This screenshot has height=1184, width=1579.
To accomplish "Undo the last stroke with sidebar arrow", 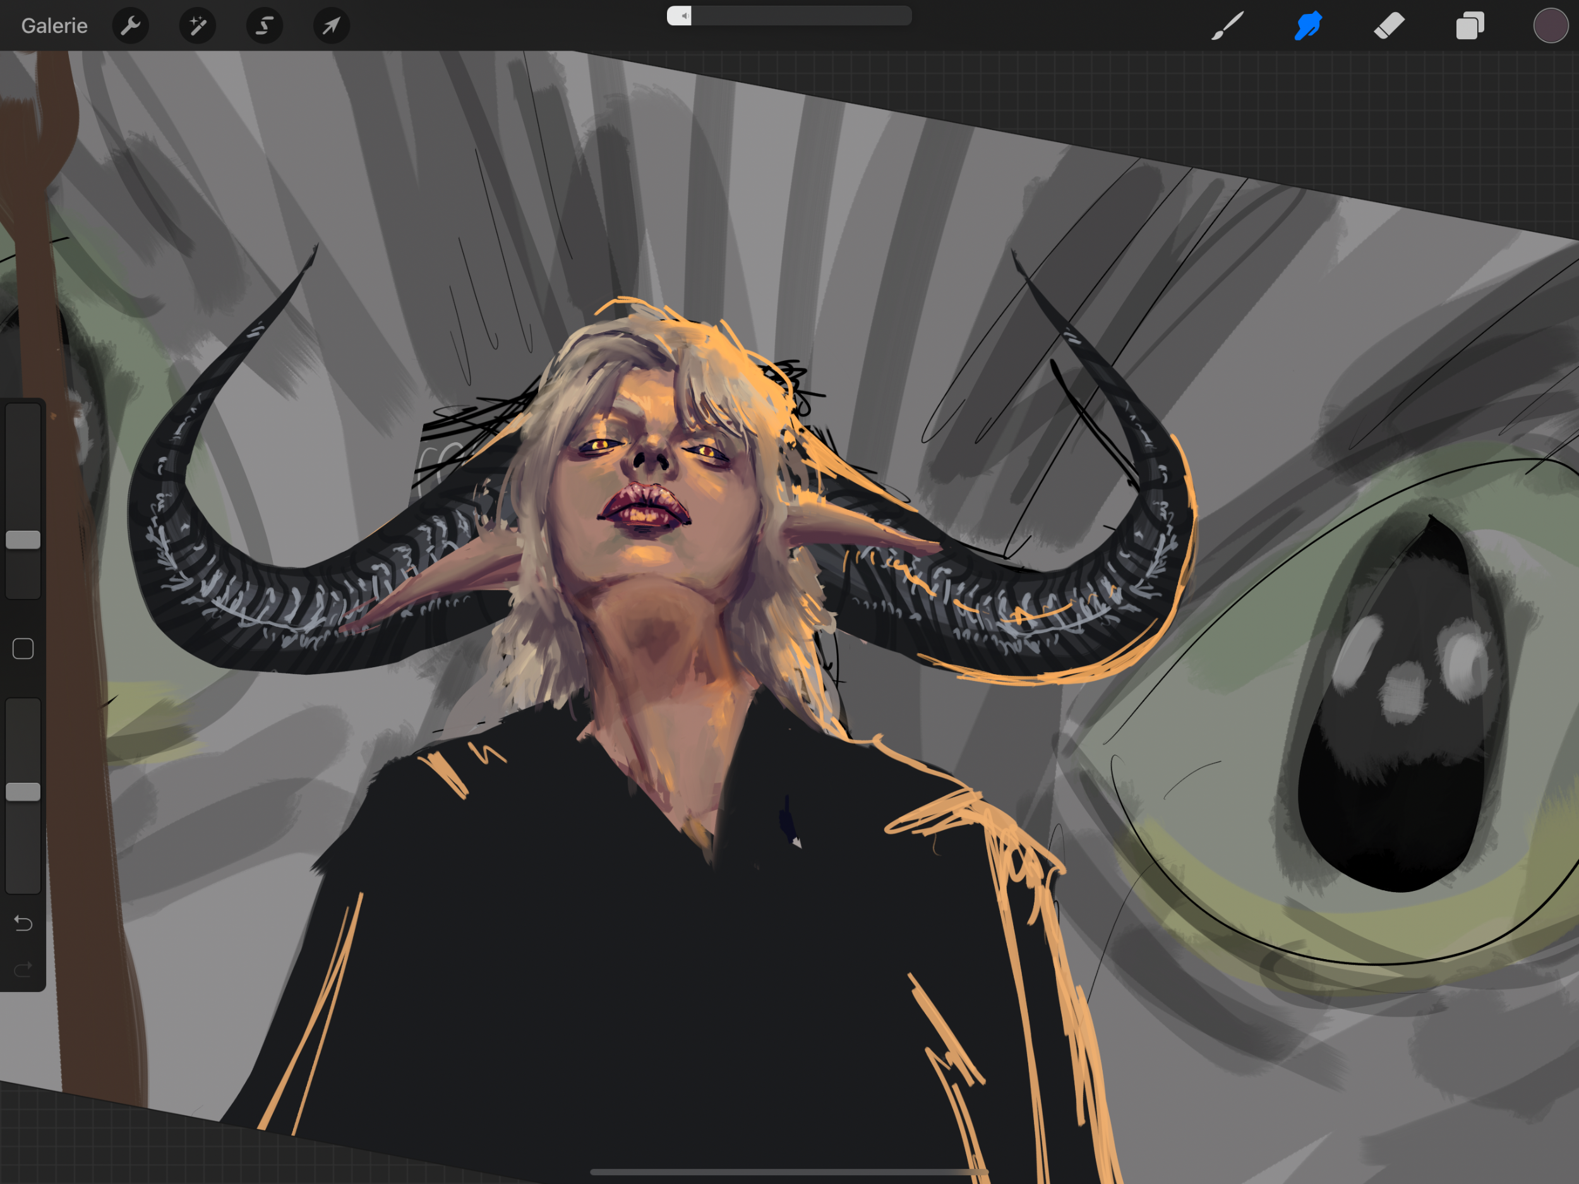I will point(23,923).
